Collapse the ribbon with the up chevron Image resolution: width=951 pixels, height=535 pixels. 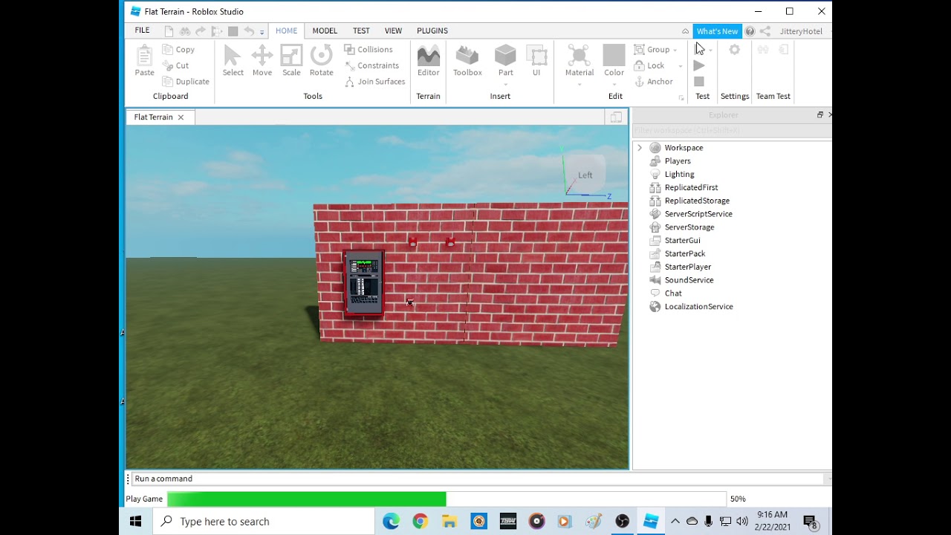[685, 31]
